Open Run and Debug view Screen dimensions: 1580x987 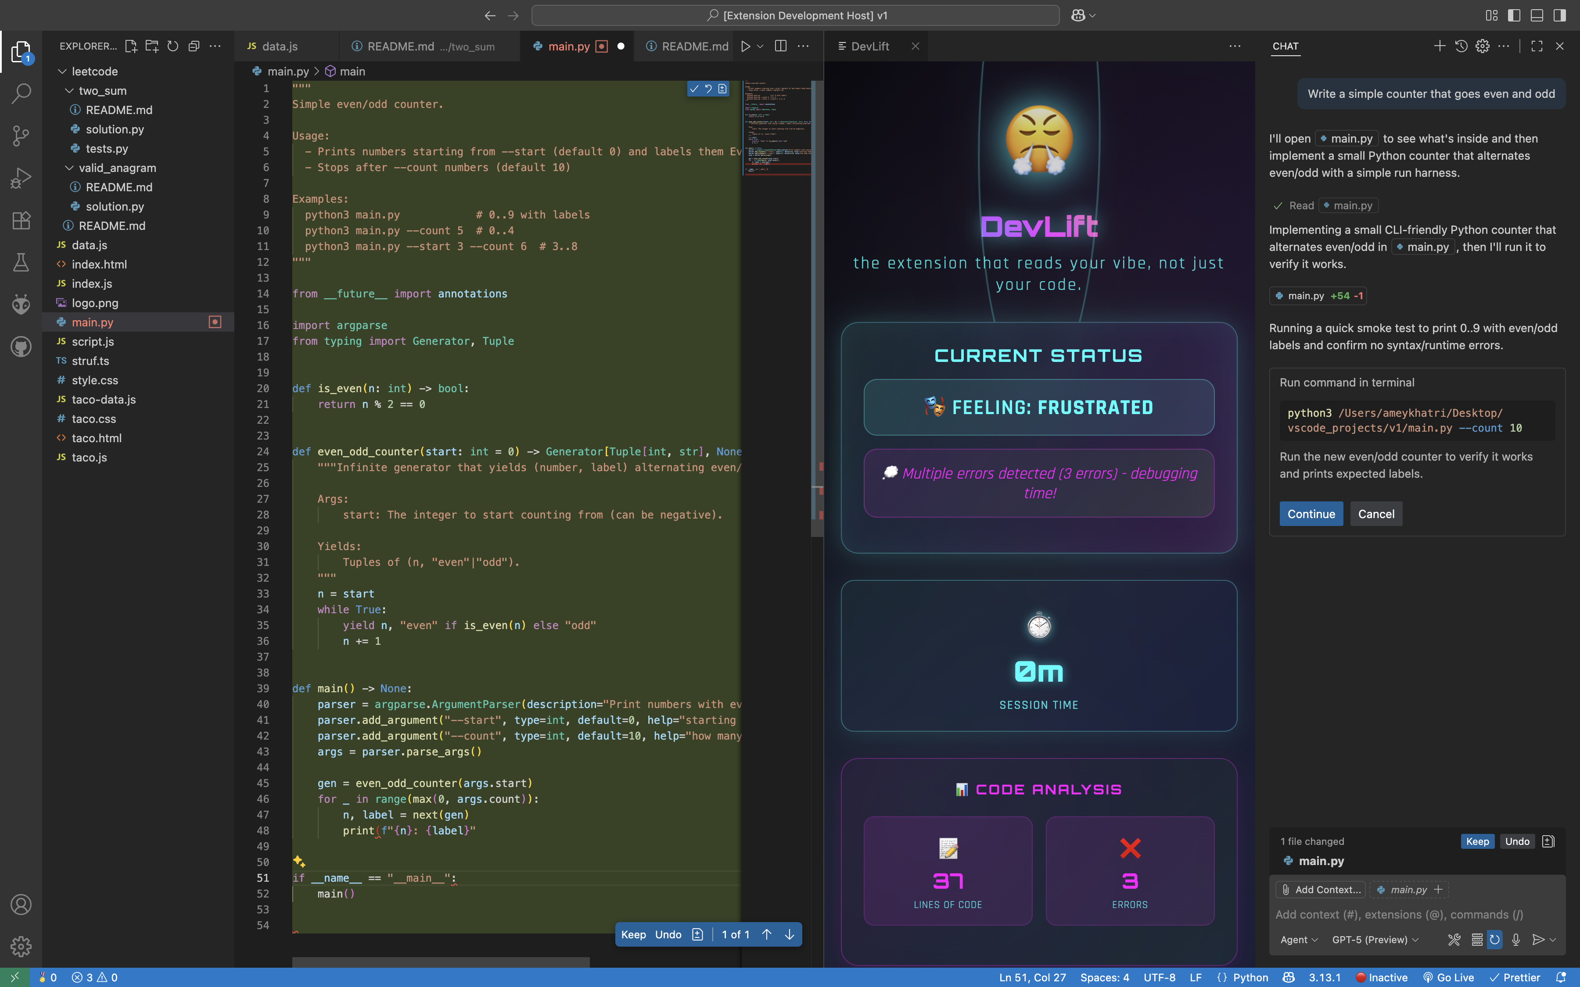click(x=21, y=178)
